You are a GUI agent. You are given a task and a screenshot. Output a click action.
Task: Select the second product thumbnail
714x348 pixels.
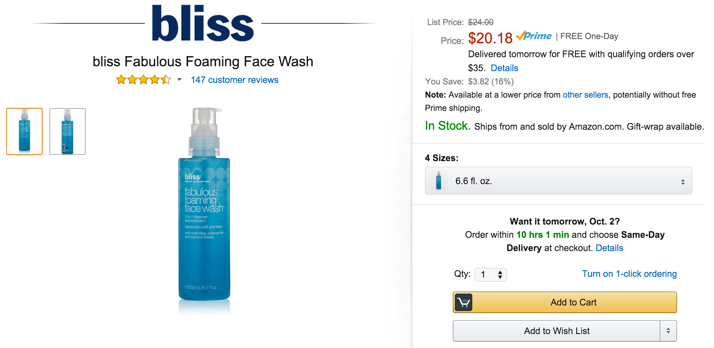click(x=68, y=131)
